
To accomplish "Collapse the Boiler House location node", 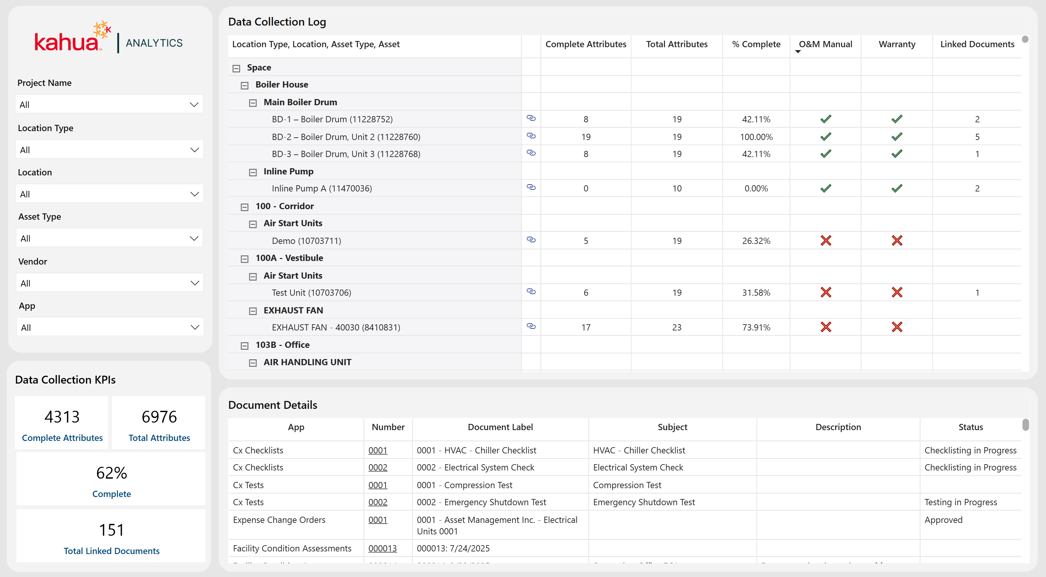I will tap(245, 86).
